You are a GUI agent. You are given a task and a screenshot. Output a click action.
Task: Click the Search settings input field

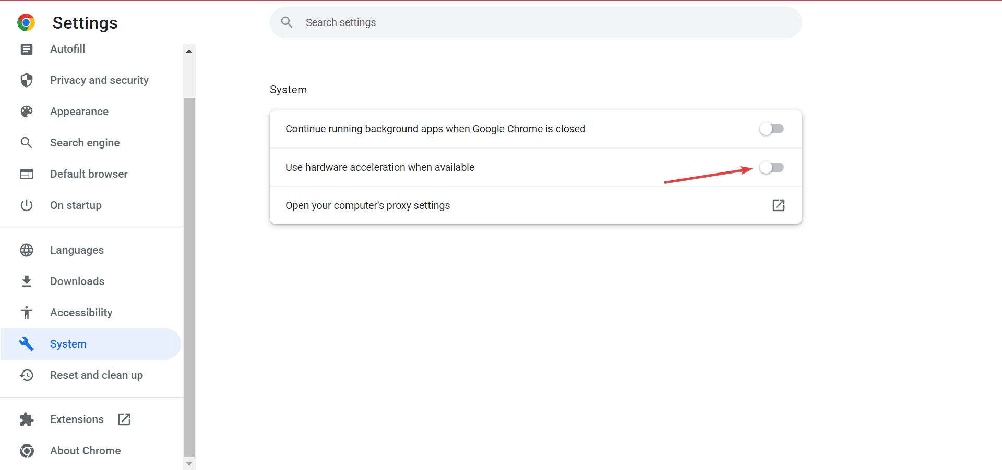[x=535, y=22]
